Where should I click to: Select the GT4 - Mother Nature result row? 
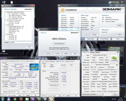tap(16, 18)
